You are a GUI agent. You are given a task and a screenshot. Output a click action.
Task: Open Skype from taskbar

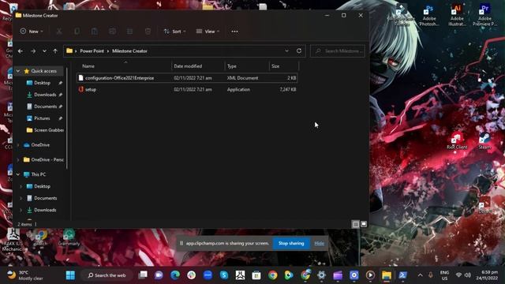[224, 275]
